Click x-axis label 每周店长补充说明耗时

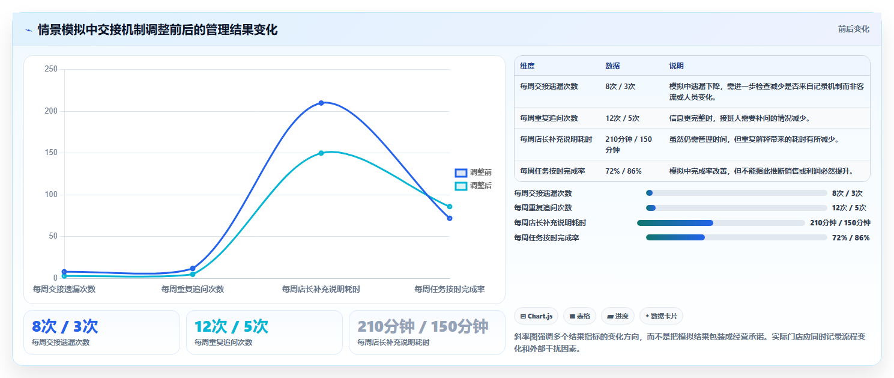tap(321, 289)
